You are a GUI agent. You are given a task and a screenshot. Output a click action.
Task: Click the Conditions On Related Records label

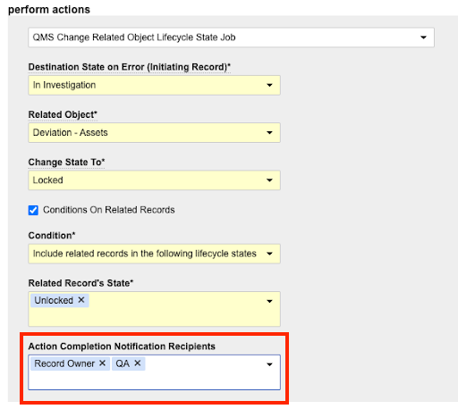[109, 210]
